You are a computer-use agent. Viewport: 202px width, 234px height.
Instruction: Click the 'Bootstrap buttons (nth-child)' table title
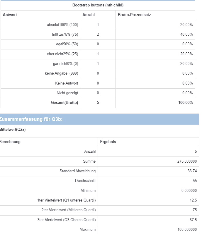98,5
